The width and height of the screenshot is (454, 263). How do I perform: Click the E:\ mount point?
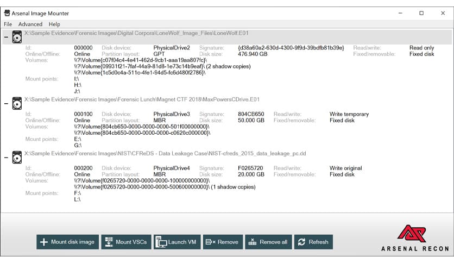point(78,139)
